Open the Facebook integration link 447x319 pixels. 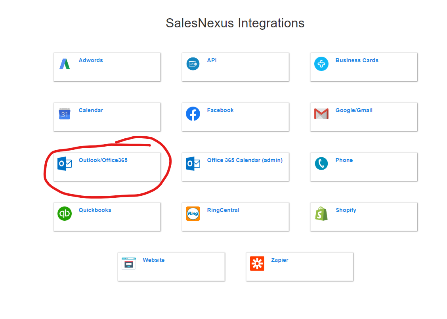(220, 110)
